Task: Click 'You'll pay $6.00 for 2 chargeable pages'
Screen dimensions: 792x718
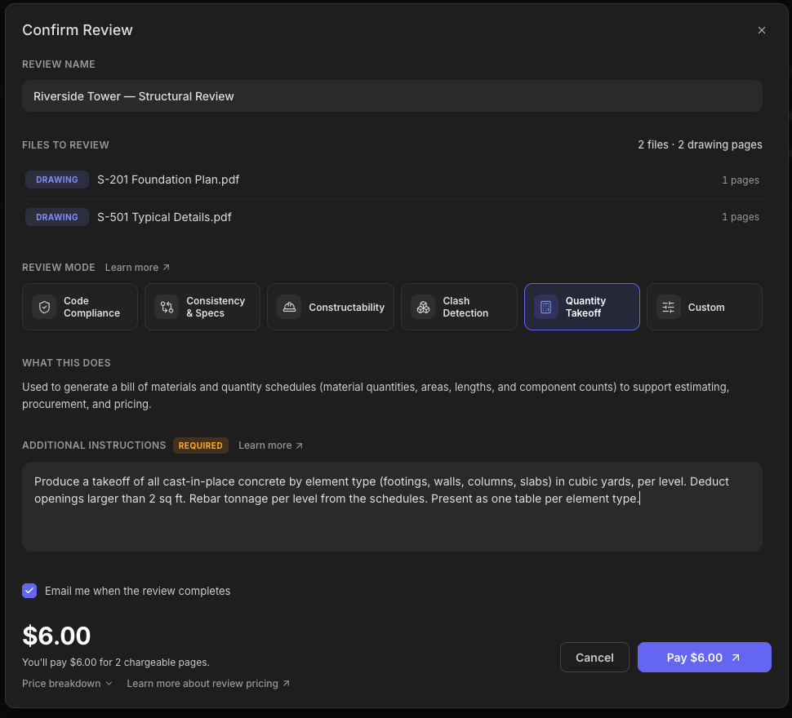Action: (116, 662)
